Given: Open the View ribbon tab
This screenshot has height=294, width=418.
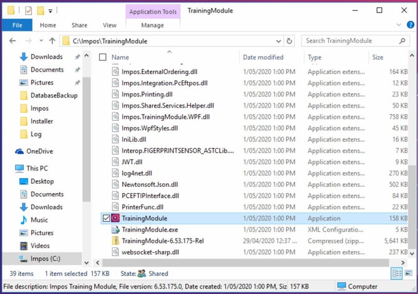Looking at the screenshot, I should (x=110, y=26).
